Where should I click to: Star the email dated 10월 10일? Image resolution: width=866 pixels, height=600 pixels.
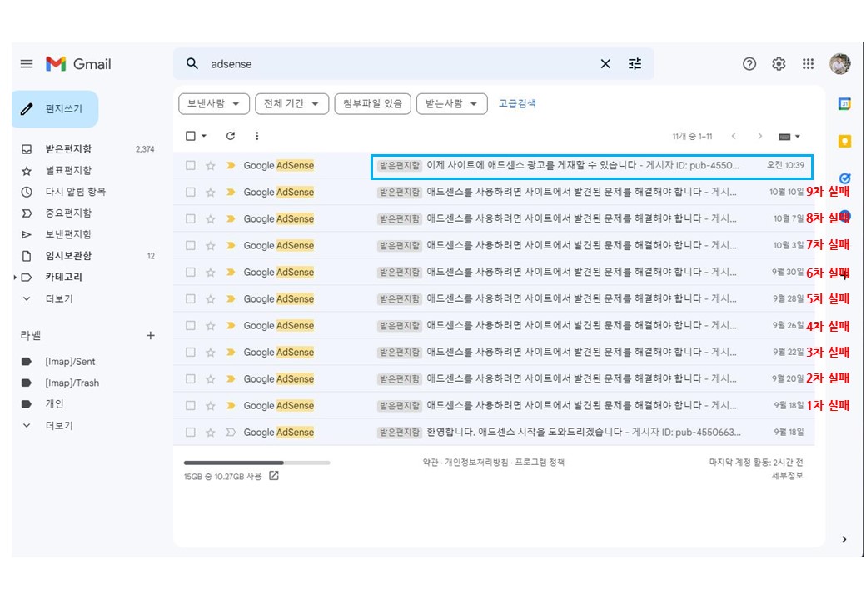[211, 192]
